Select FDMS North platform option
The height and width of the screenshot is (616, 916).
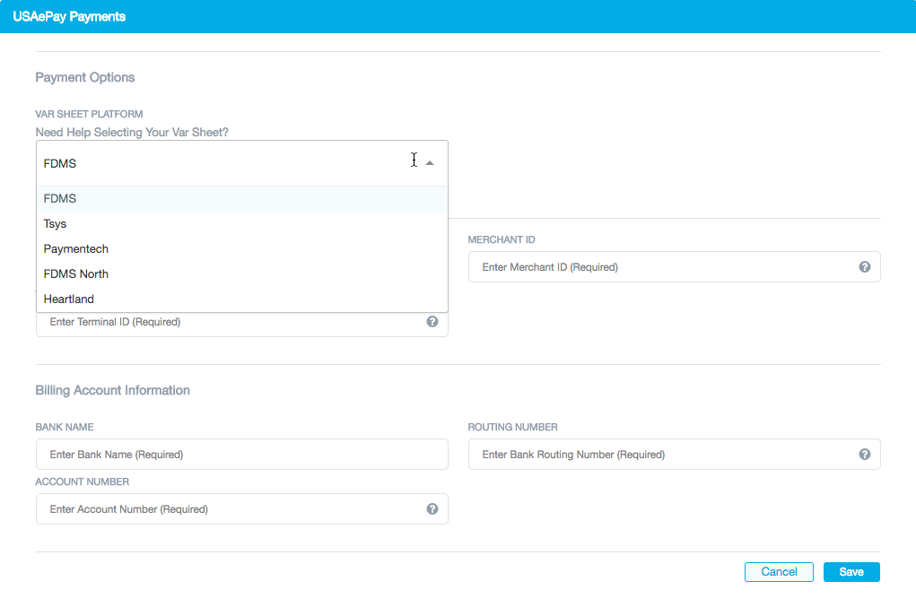[242, 273]
